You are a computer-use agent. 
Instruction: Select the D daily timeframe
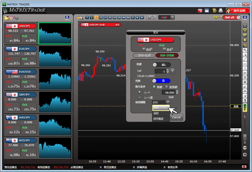(133, 17)
